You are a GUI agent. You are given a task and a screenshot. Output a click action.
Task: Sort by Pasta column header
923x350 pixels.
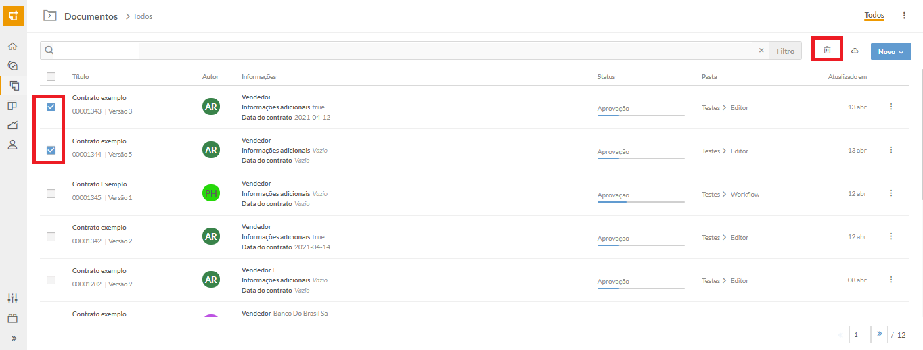click(709, 77)
